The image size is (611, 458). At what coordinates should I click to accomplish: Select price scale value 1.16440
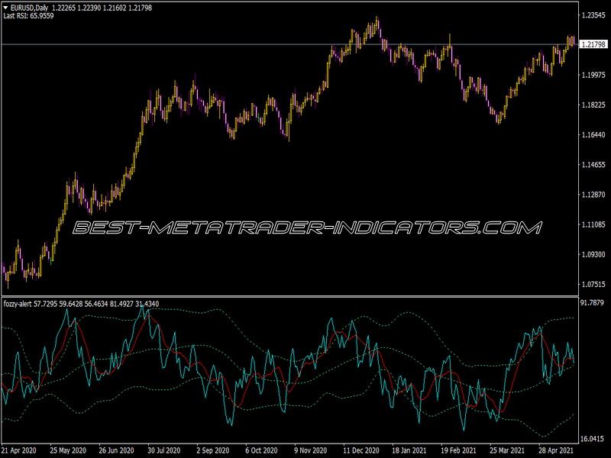pos(593,135)
